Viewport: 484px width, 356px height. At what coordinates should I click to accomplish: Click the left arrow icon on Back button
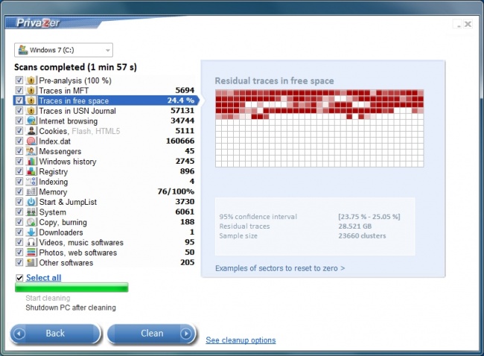(x=19, y=334)
